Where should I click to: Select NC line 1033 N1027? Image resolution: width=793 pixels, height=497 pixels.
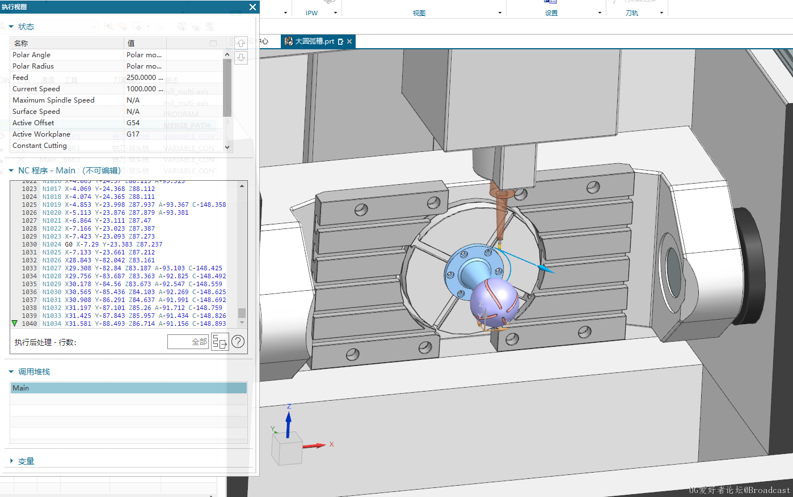pos(124,268)
